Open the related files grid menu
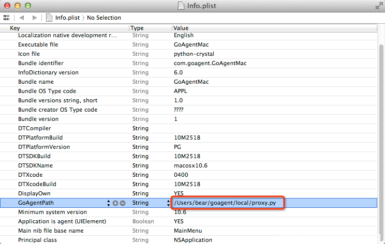The width and height of the screenshot is (385, 244). coord(7,18)
